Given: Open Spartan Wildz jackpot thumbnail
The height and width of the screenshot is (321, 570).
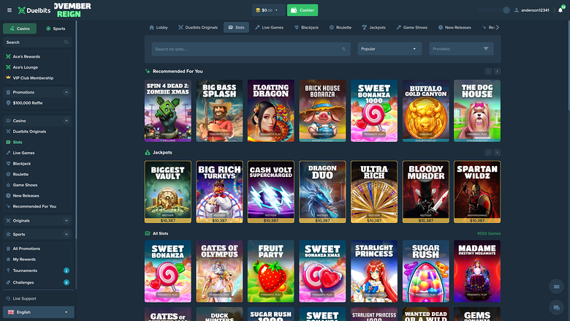Looking at the screenshot, I should [477, 192].
